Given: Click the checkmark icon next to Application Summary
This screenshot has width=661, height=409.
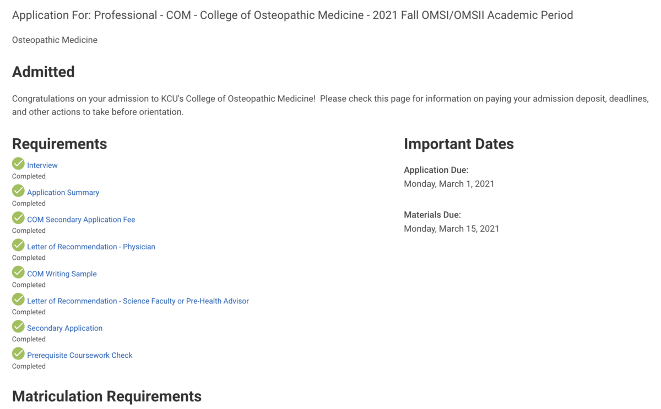Looking at the screenshot, I should (x=18, y=190).
